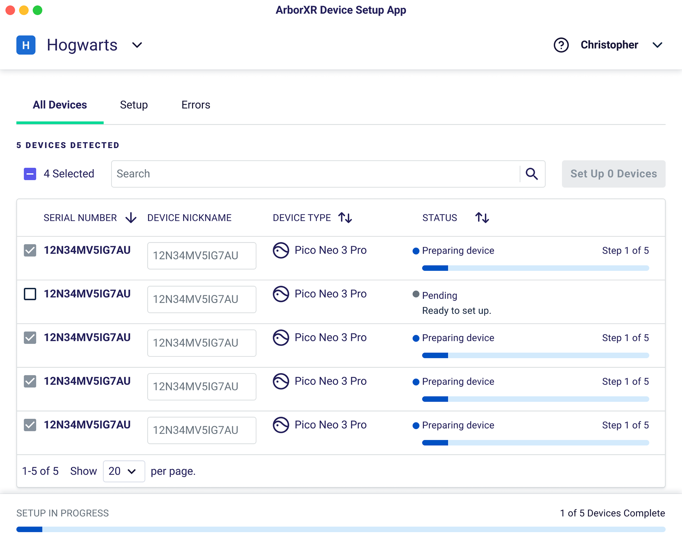Click the 5 DEVICES DETECTED heading

pos(68,145)
